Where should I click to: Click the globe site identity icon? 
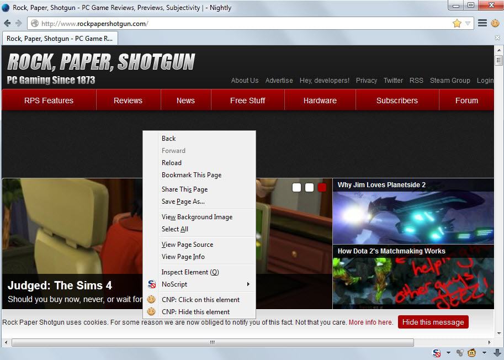35,23
